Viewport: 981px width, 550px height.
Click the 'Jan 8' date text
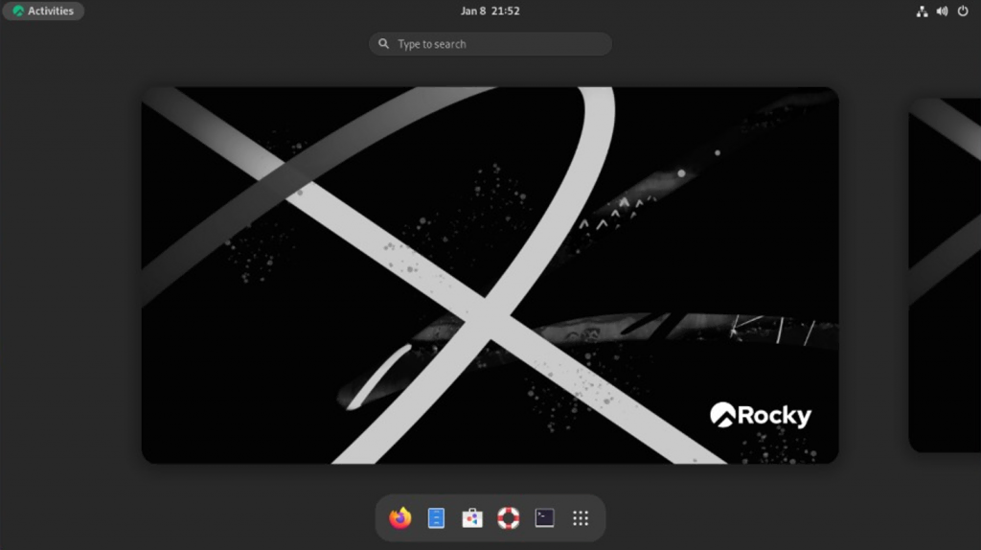tap(473, 11)
